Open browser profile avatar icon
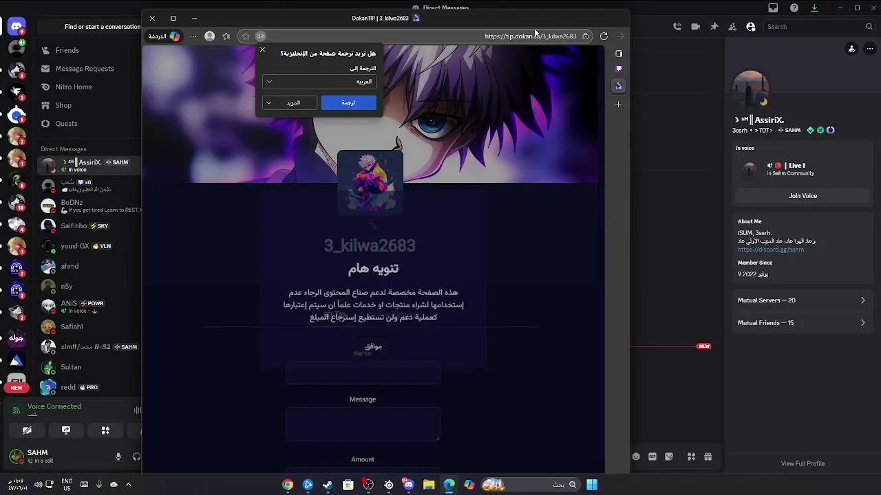Screen dimensions: 881x495 (209, 36)
